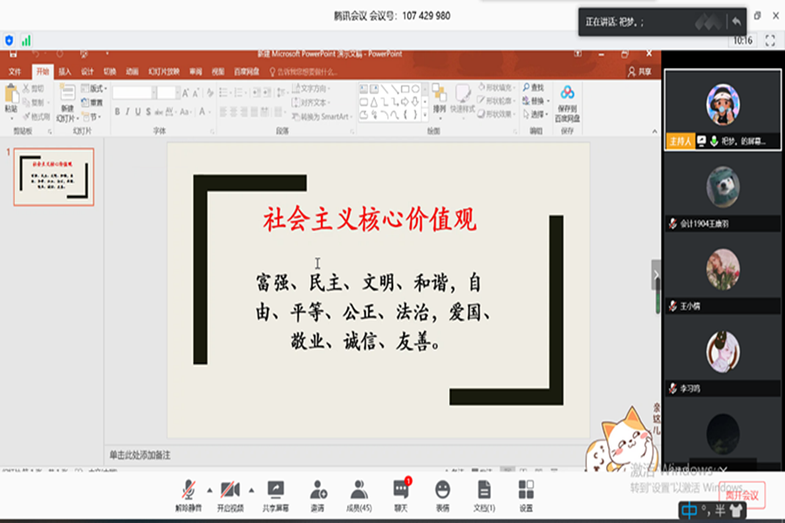Viewport: 785px width, 523px height.
Task: Click the host's video tile
Action: click(x=722, y=109)
